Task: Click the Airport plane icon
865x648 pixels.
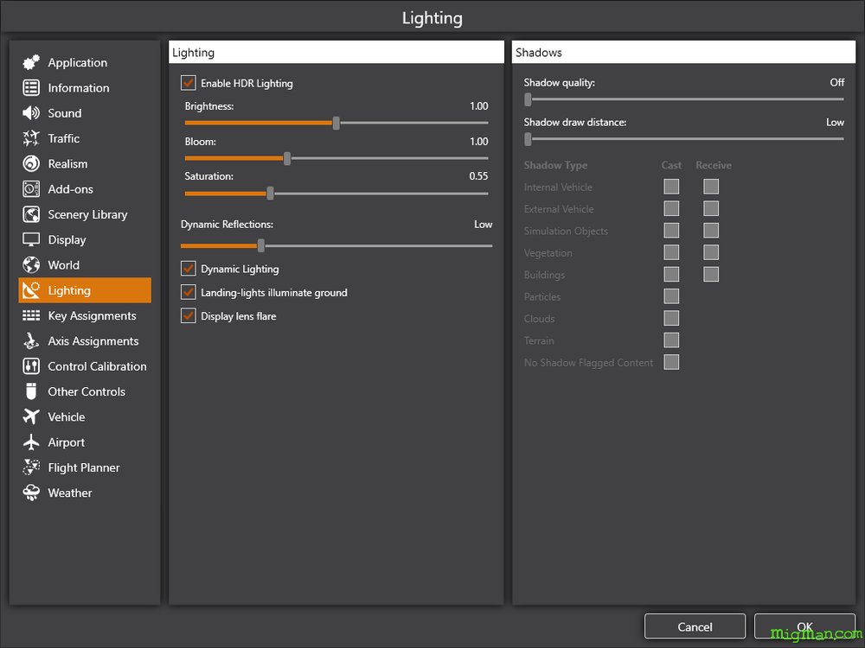Action: coord(31,442)
